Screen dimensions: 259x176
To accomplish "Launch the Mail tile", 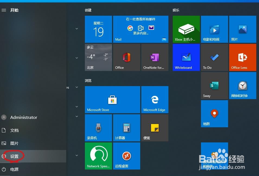I will [x=141, y=29].
